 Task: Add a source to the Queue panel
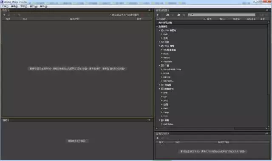tap(4, 15)
